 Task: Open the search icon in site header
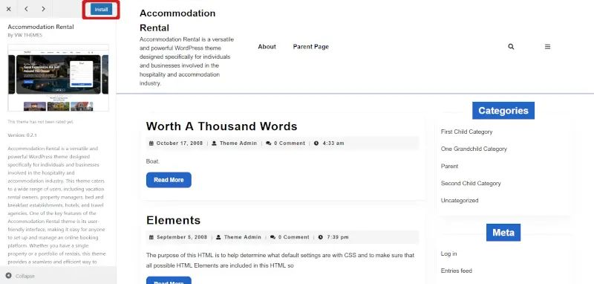point(511,47)
